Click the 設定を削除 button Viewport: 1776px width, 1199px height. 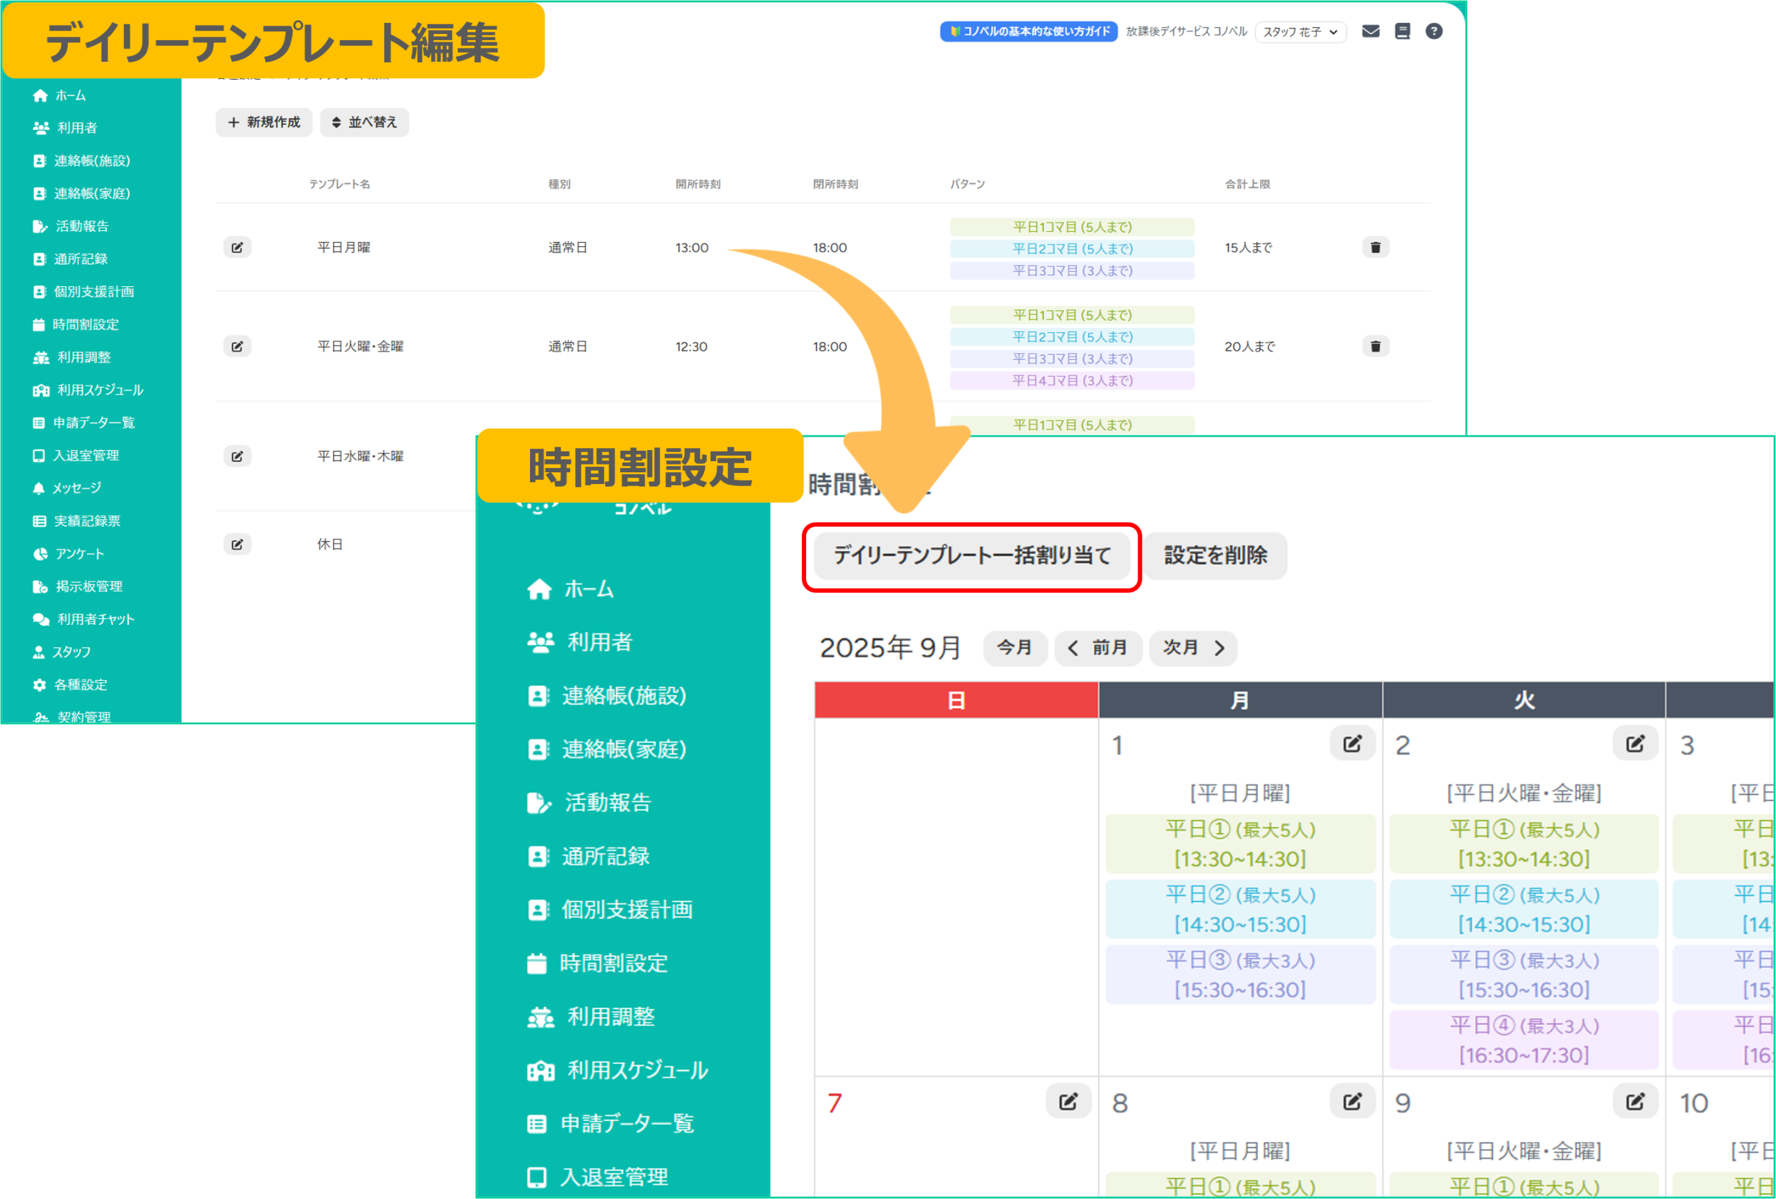tap(1215, 556)
